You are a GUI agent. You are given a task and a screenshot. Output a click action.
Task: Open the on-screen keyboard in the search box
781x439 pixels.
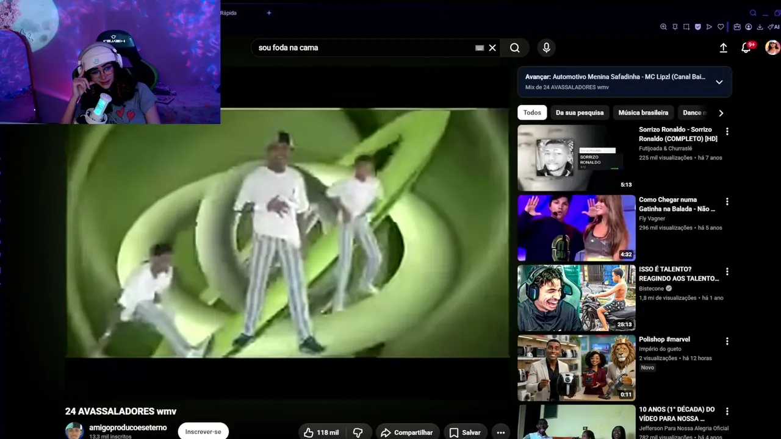tap(480, 48)
